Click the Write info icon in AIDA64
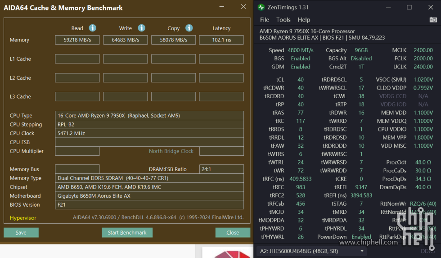The width and height of the screenshot is (441, 258). [141, 28]
